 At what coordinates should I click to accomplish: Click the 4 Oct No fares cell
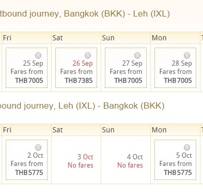126,160
